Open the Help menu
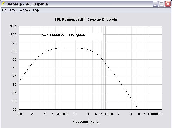Screen dimensions: 172x128 pos(36,10)
